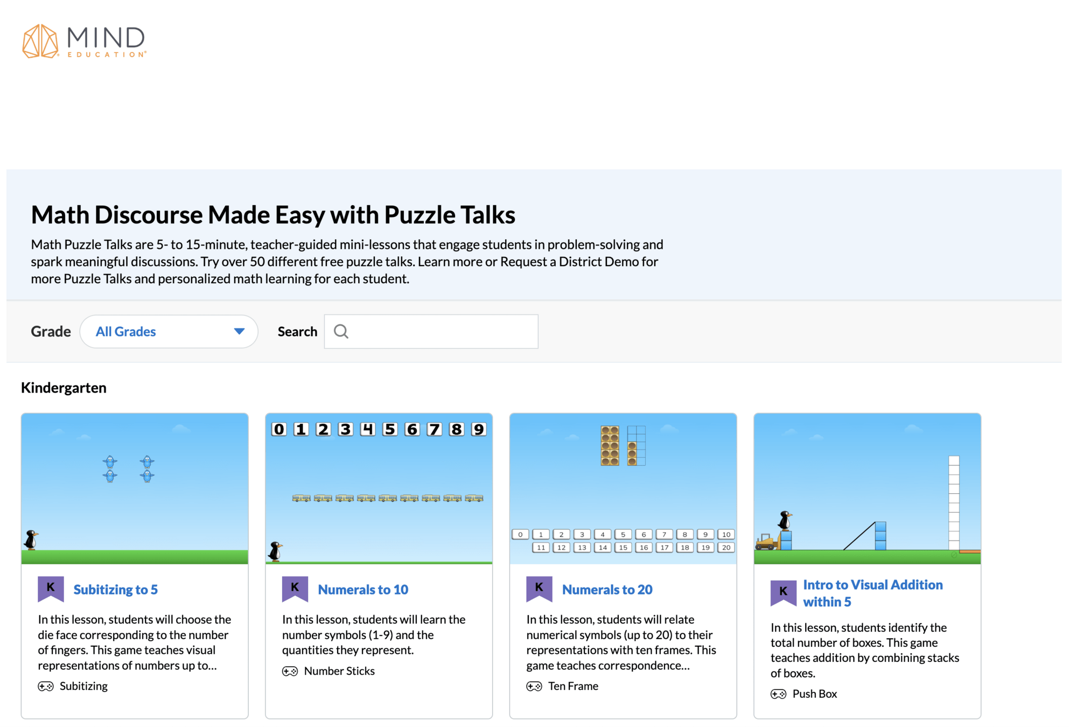Screen dimensions: 1069x727
Task: Click the gamepad icon beside Ten Frame
Action: (534, 686)
